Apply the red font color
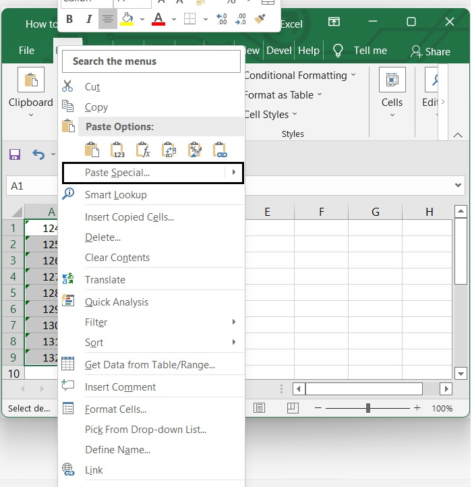 tap(158, 20)
